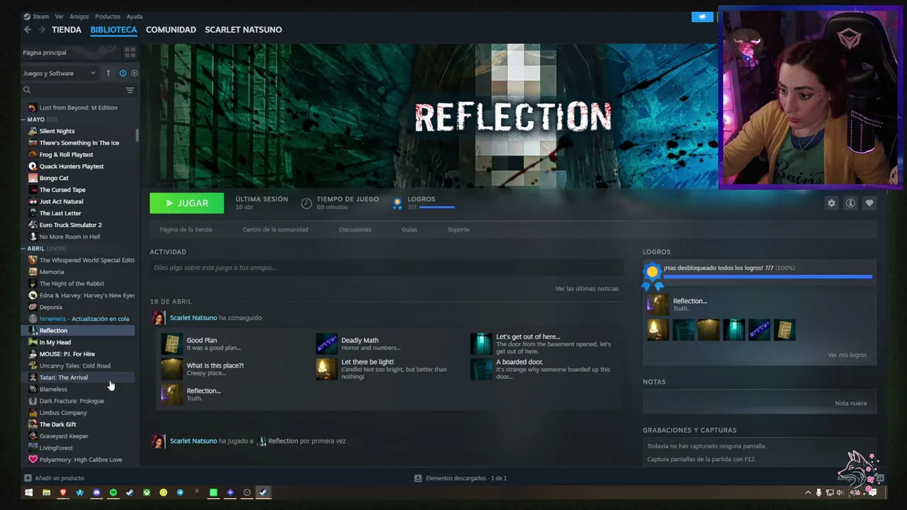
Task: Switch to the COMUNIDAD tab
Action: pos(171,30)
